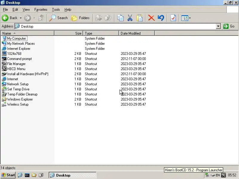
Task: Toggle the Folders pane
Action: pos(80,18)
